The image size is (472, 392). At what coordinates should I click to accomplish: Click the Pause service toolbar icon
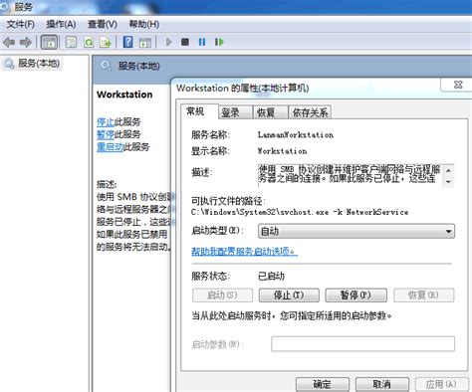click(202, 42)
